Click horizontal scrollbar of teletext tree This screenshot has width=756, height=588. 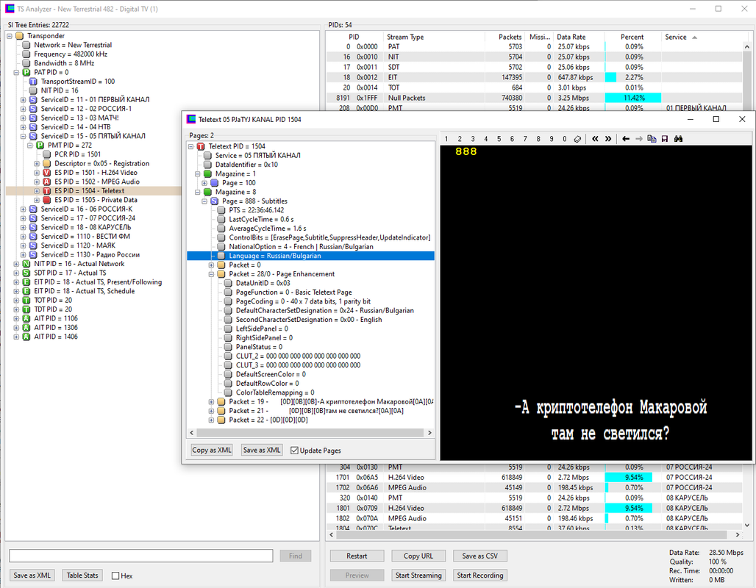click(x=310, y=433)
